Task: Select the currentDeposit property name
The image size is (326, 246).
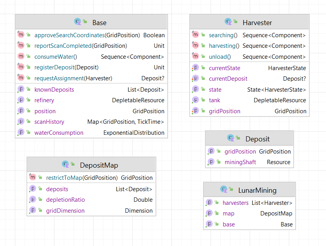Action: (228, 79)
